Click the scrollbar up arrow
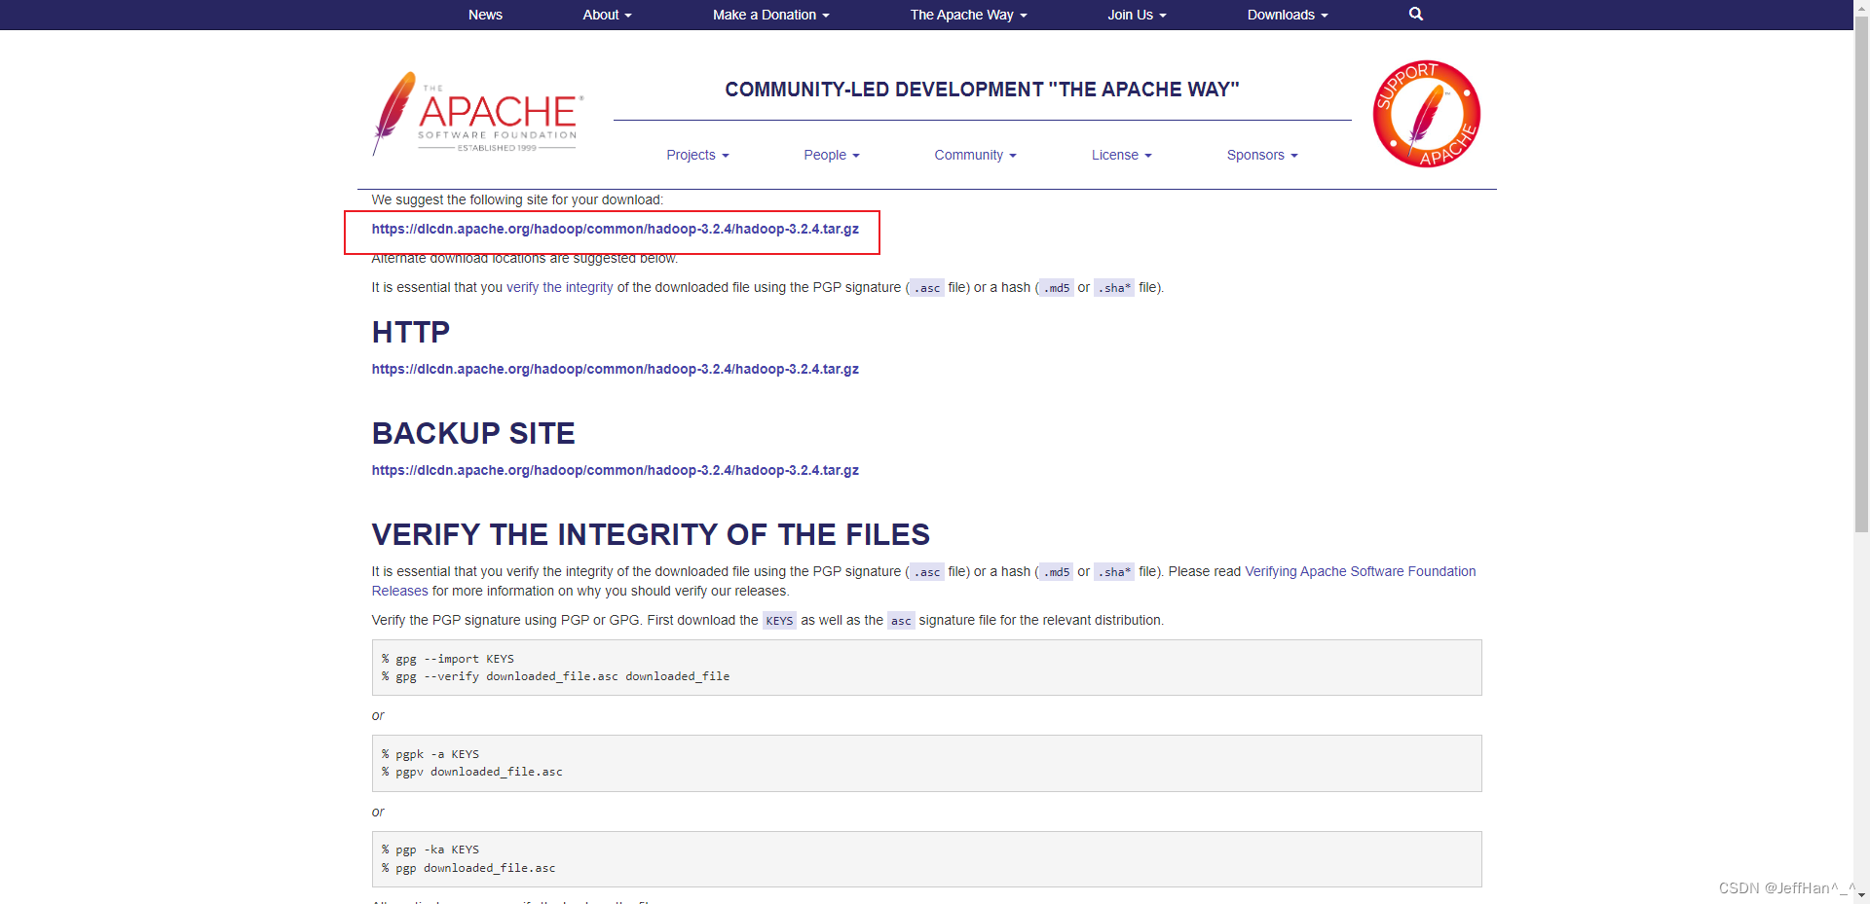Image resolution: width=1870 pixels, height=904 pixels. (1861, 7)
